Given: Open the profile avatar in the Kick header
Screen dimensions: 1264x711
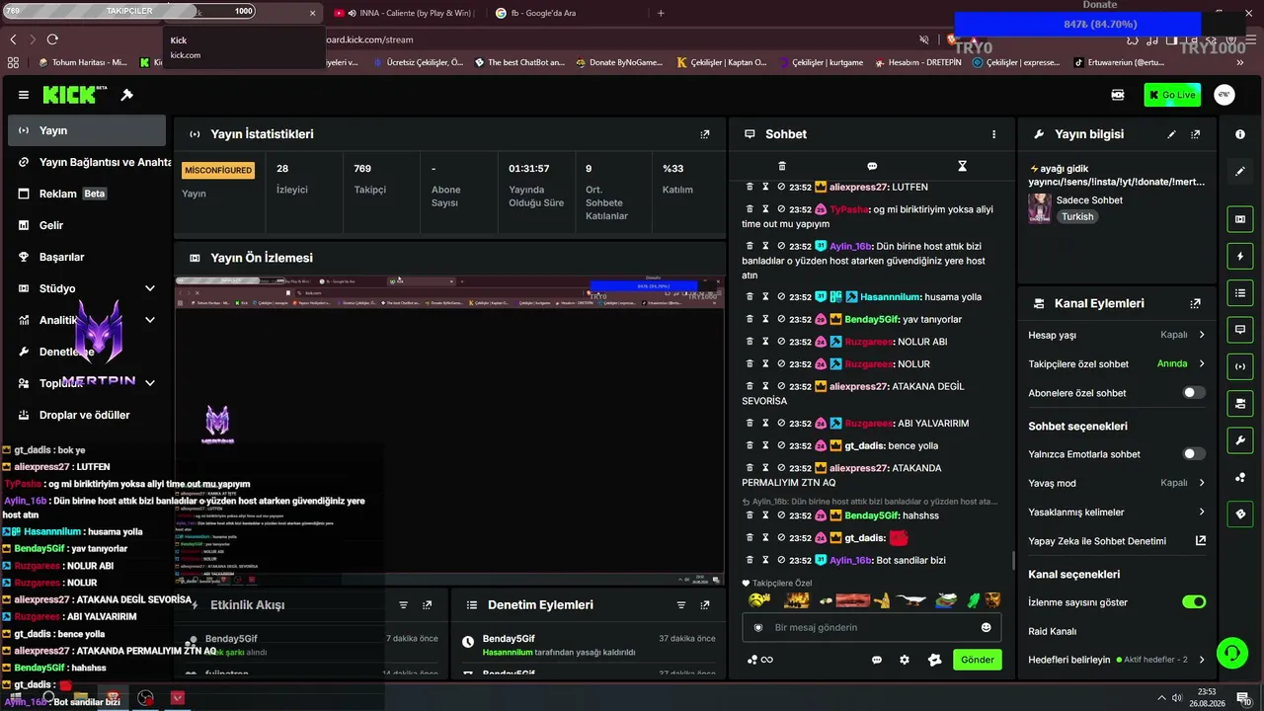Looking at the screenshot, I should [1224, 95].
